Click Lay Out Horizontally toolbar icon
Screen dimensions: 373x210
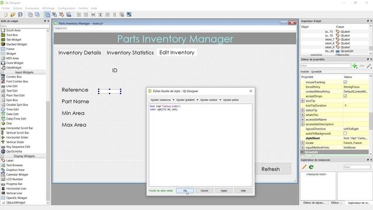click(x=79, y=15)
